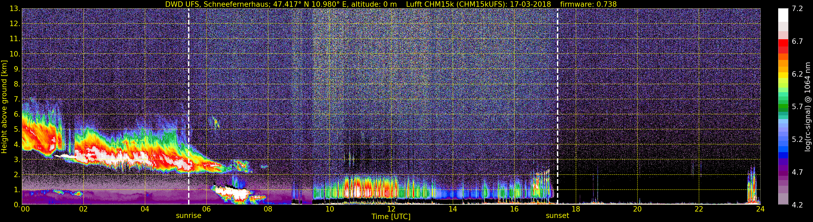813x222 pixels.
Task: Click the x-axis tick label '00'
Action: (x=25, y=209)
